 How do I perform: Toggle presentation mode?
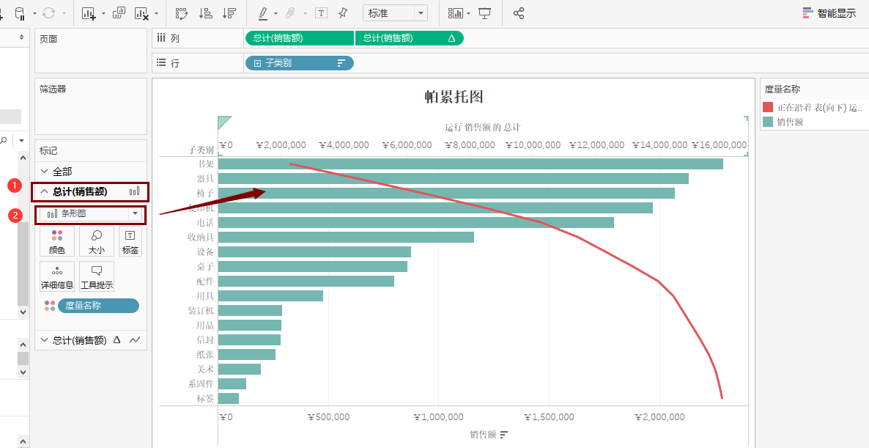coord(485,13)
